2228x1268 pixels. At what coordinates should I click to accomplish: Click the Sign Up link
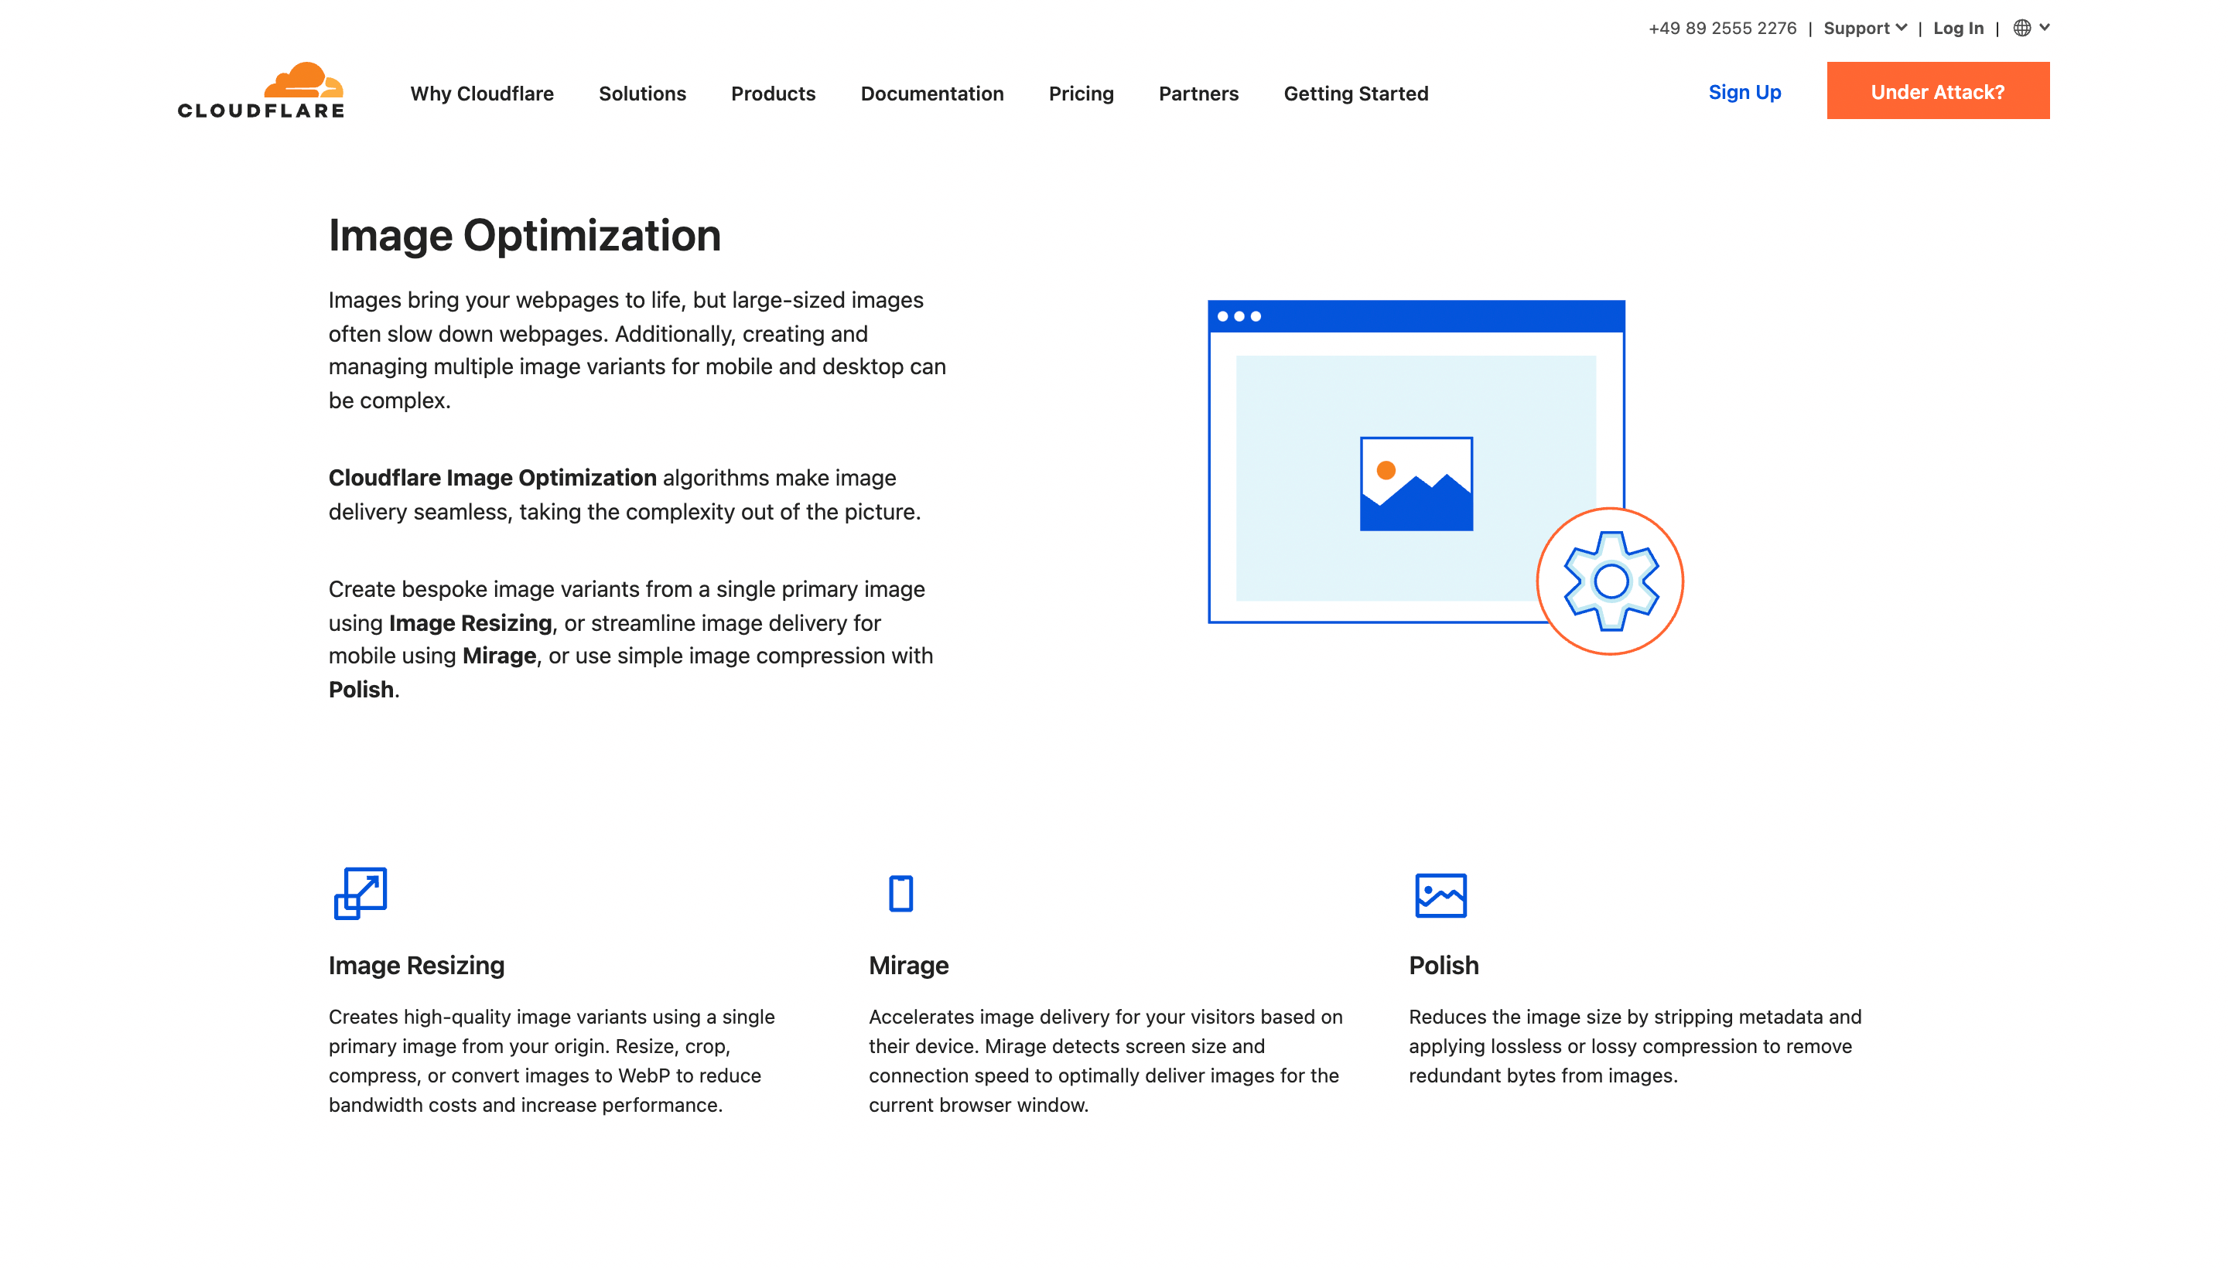pos(1744,91)
